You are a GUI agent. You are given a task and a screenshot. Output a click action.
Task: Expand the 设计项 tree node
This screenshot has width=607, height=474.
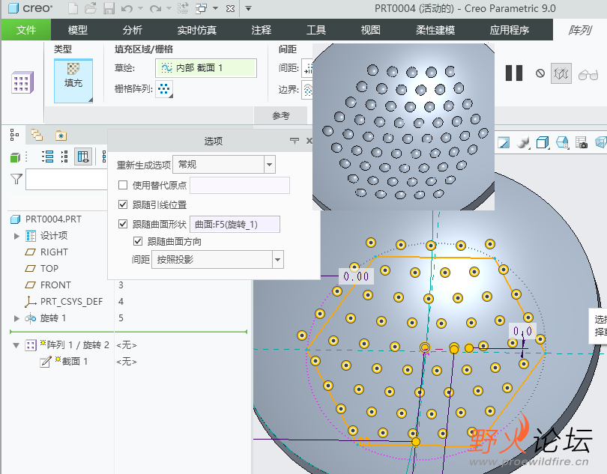click(x=16, y=236)
